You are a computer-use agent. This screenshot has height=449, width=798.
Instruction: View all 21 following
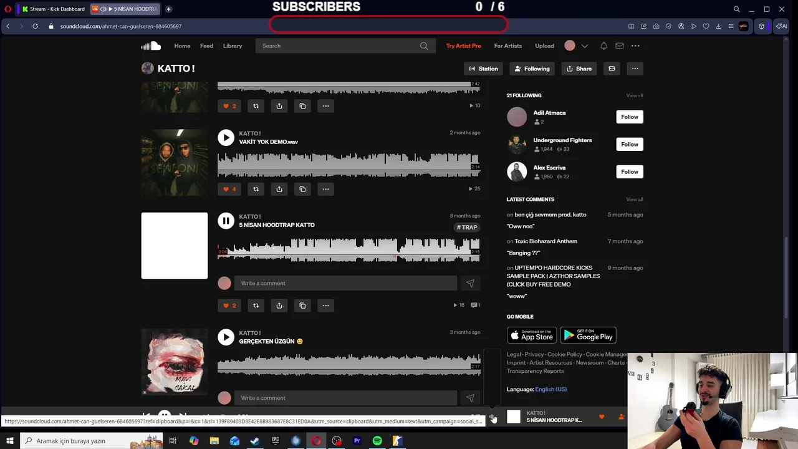635,95
